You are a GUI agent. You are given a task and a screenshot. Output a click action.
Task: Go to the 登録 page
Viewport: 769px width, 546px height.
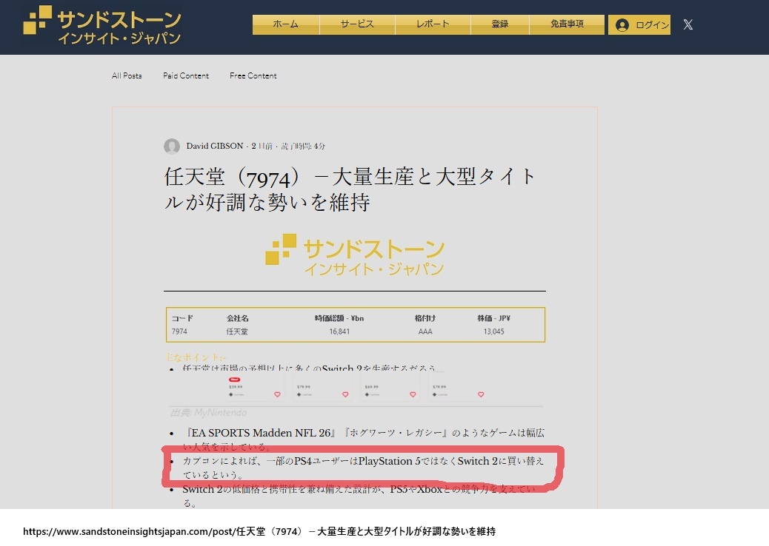tap(500, 24)
